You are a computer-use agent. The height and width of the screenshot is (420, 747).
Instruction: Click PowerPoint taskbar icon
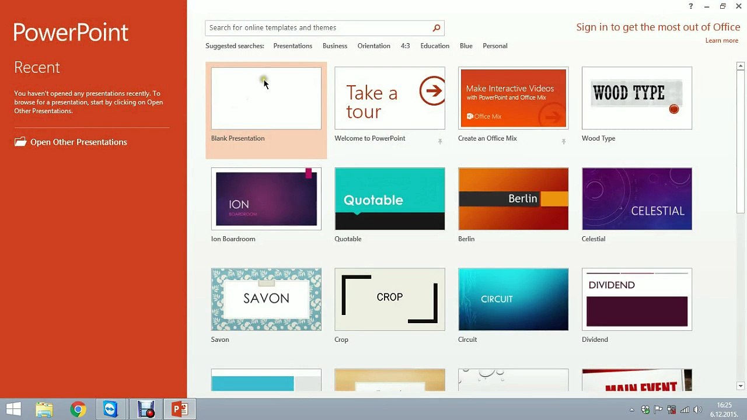[180, 409]
